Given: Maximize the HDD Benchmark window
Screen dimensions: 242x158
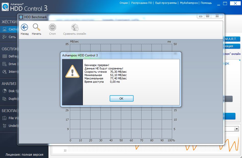Looking at the screenshot, I should click(208, 16).
